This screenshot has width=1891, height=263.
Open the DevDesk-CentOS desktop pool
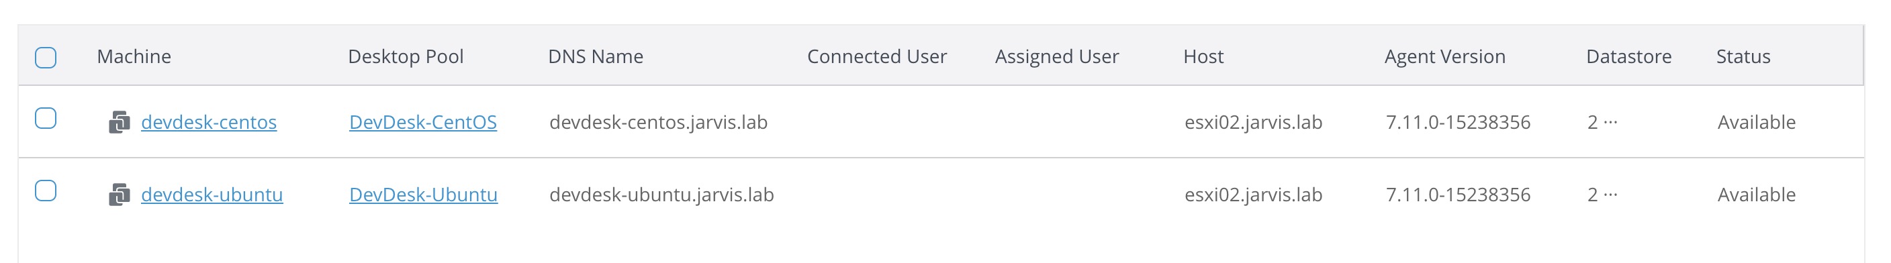423,122
